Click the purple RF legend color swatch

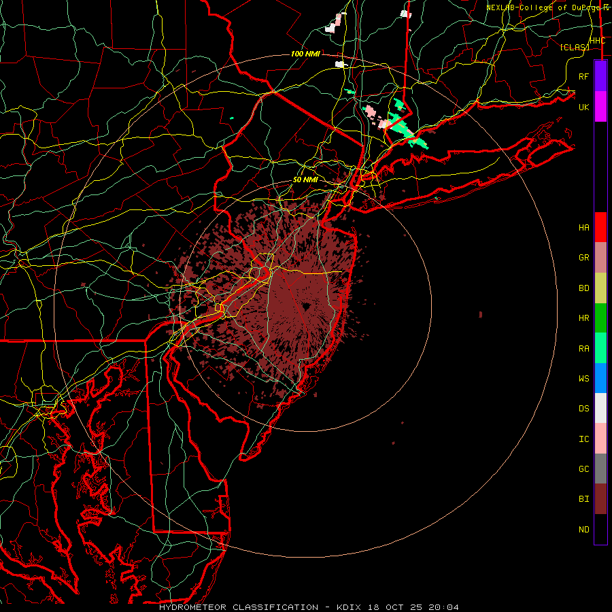point(600,76)
